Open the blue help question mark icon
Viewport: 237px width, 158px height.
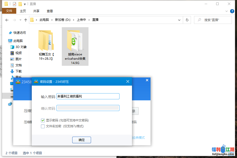[x=232, y=11]
